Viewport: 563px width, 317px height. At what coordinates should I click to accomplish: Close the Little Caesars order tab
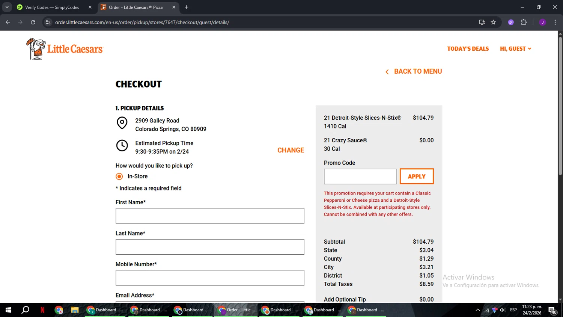[x=174, y=7]
